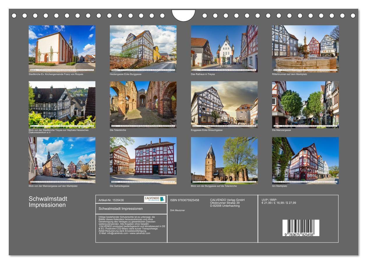Viewport: 367px width, 264px height.
Task: Click the author name 'Dirk Meutzner'
Action: (177, 210)
